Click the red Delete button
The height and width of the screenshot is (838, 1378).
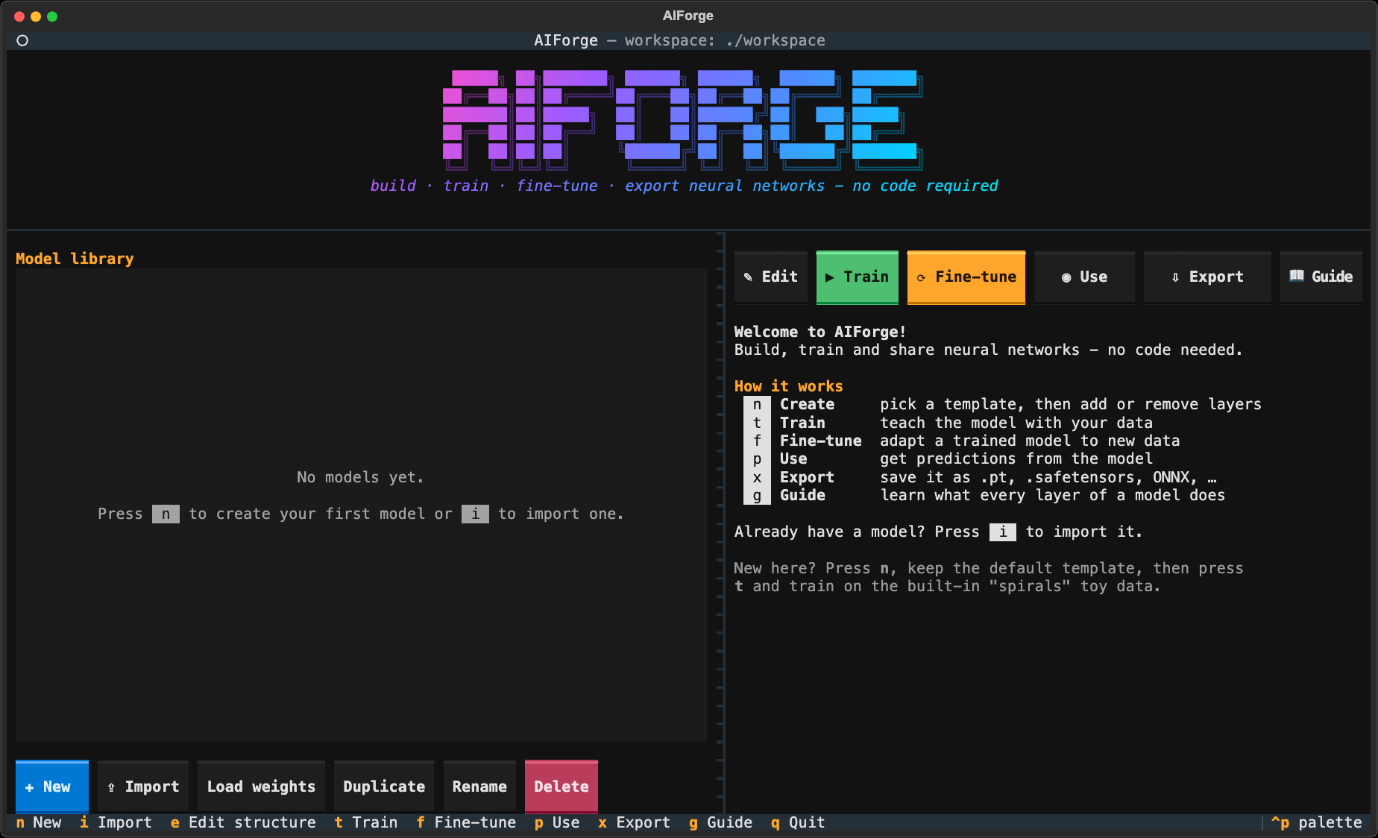pos(561,787)
